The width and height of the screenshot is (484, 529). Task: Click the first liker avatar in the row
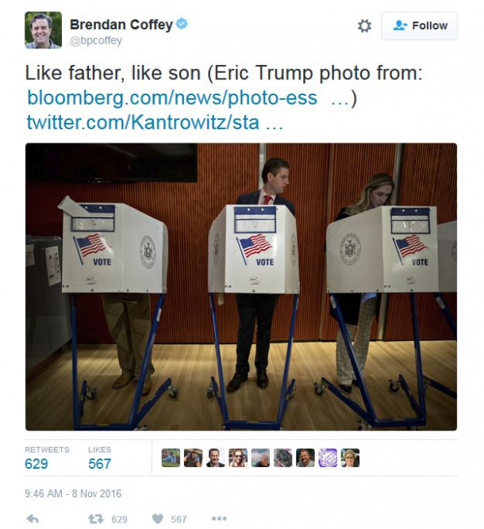[171, 458]
